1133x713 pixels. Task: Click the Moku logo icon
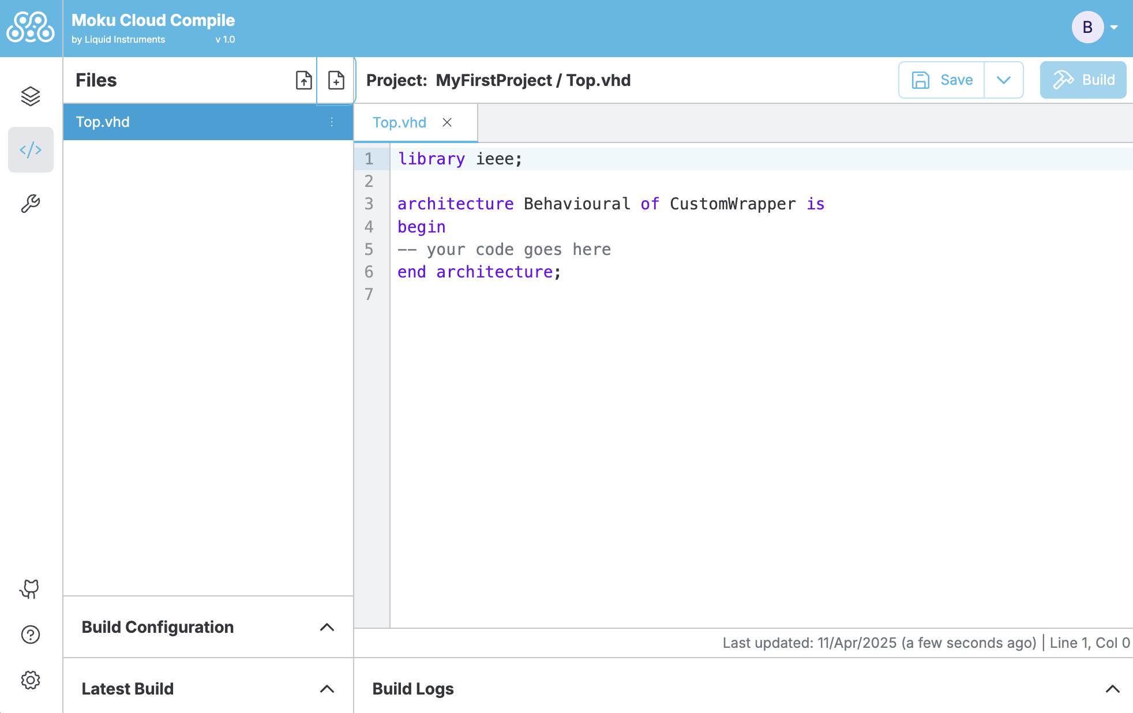click(x=31, y=28)
